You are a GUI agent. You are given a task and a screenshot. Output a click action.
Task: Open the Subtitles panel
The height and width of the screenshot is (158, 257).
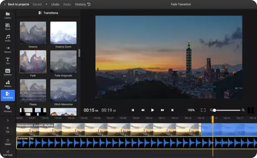click(8, 72)
